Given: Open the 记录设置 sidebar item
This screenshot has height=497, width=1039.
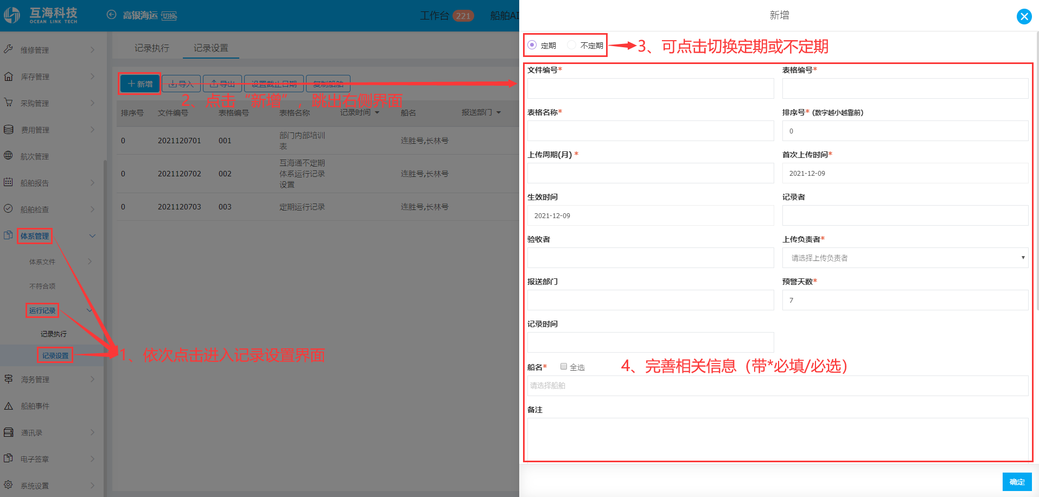Looking at the screenshot, I should [55, 356].
